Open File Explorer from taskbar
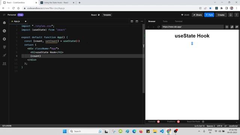This screenshot has width=240, height=135. click(155, 131)
